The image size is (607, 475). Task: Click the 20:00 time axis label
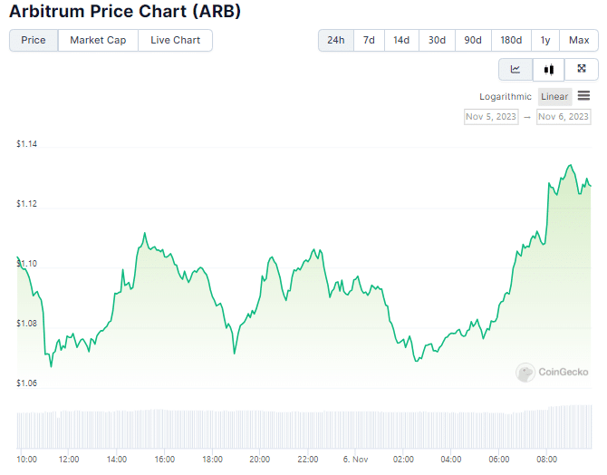tap(260, 460)
